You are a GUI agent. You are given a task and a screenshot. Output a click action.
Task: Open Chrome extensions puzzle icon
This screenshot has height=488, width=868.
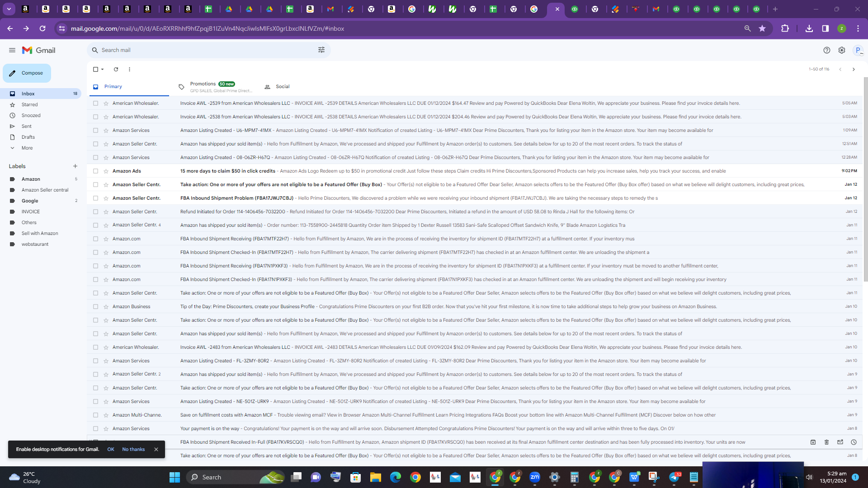tap(785, 28)
